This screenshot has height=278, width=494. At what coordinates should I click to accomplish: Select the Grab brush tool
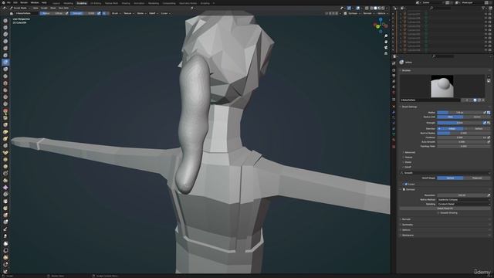[x=5, y=125]
